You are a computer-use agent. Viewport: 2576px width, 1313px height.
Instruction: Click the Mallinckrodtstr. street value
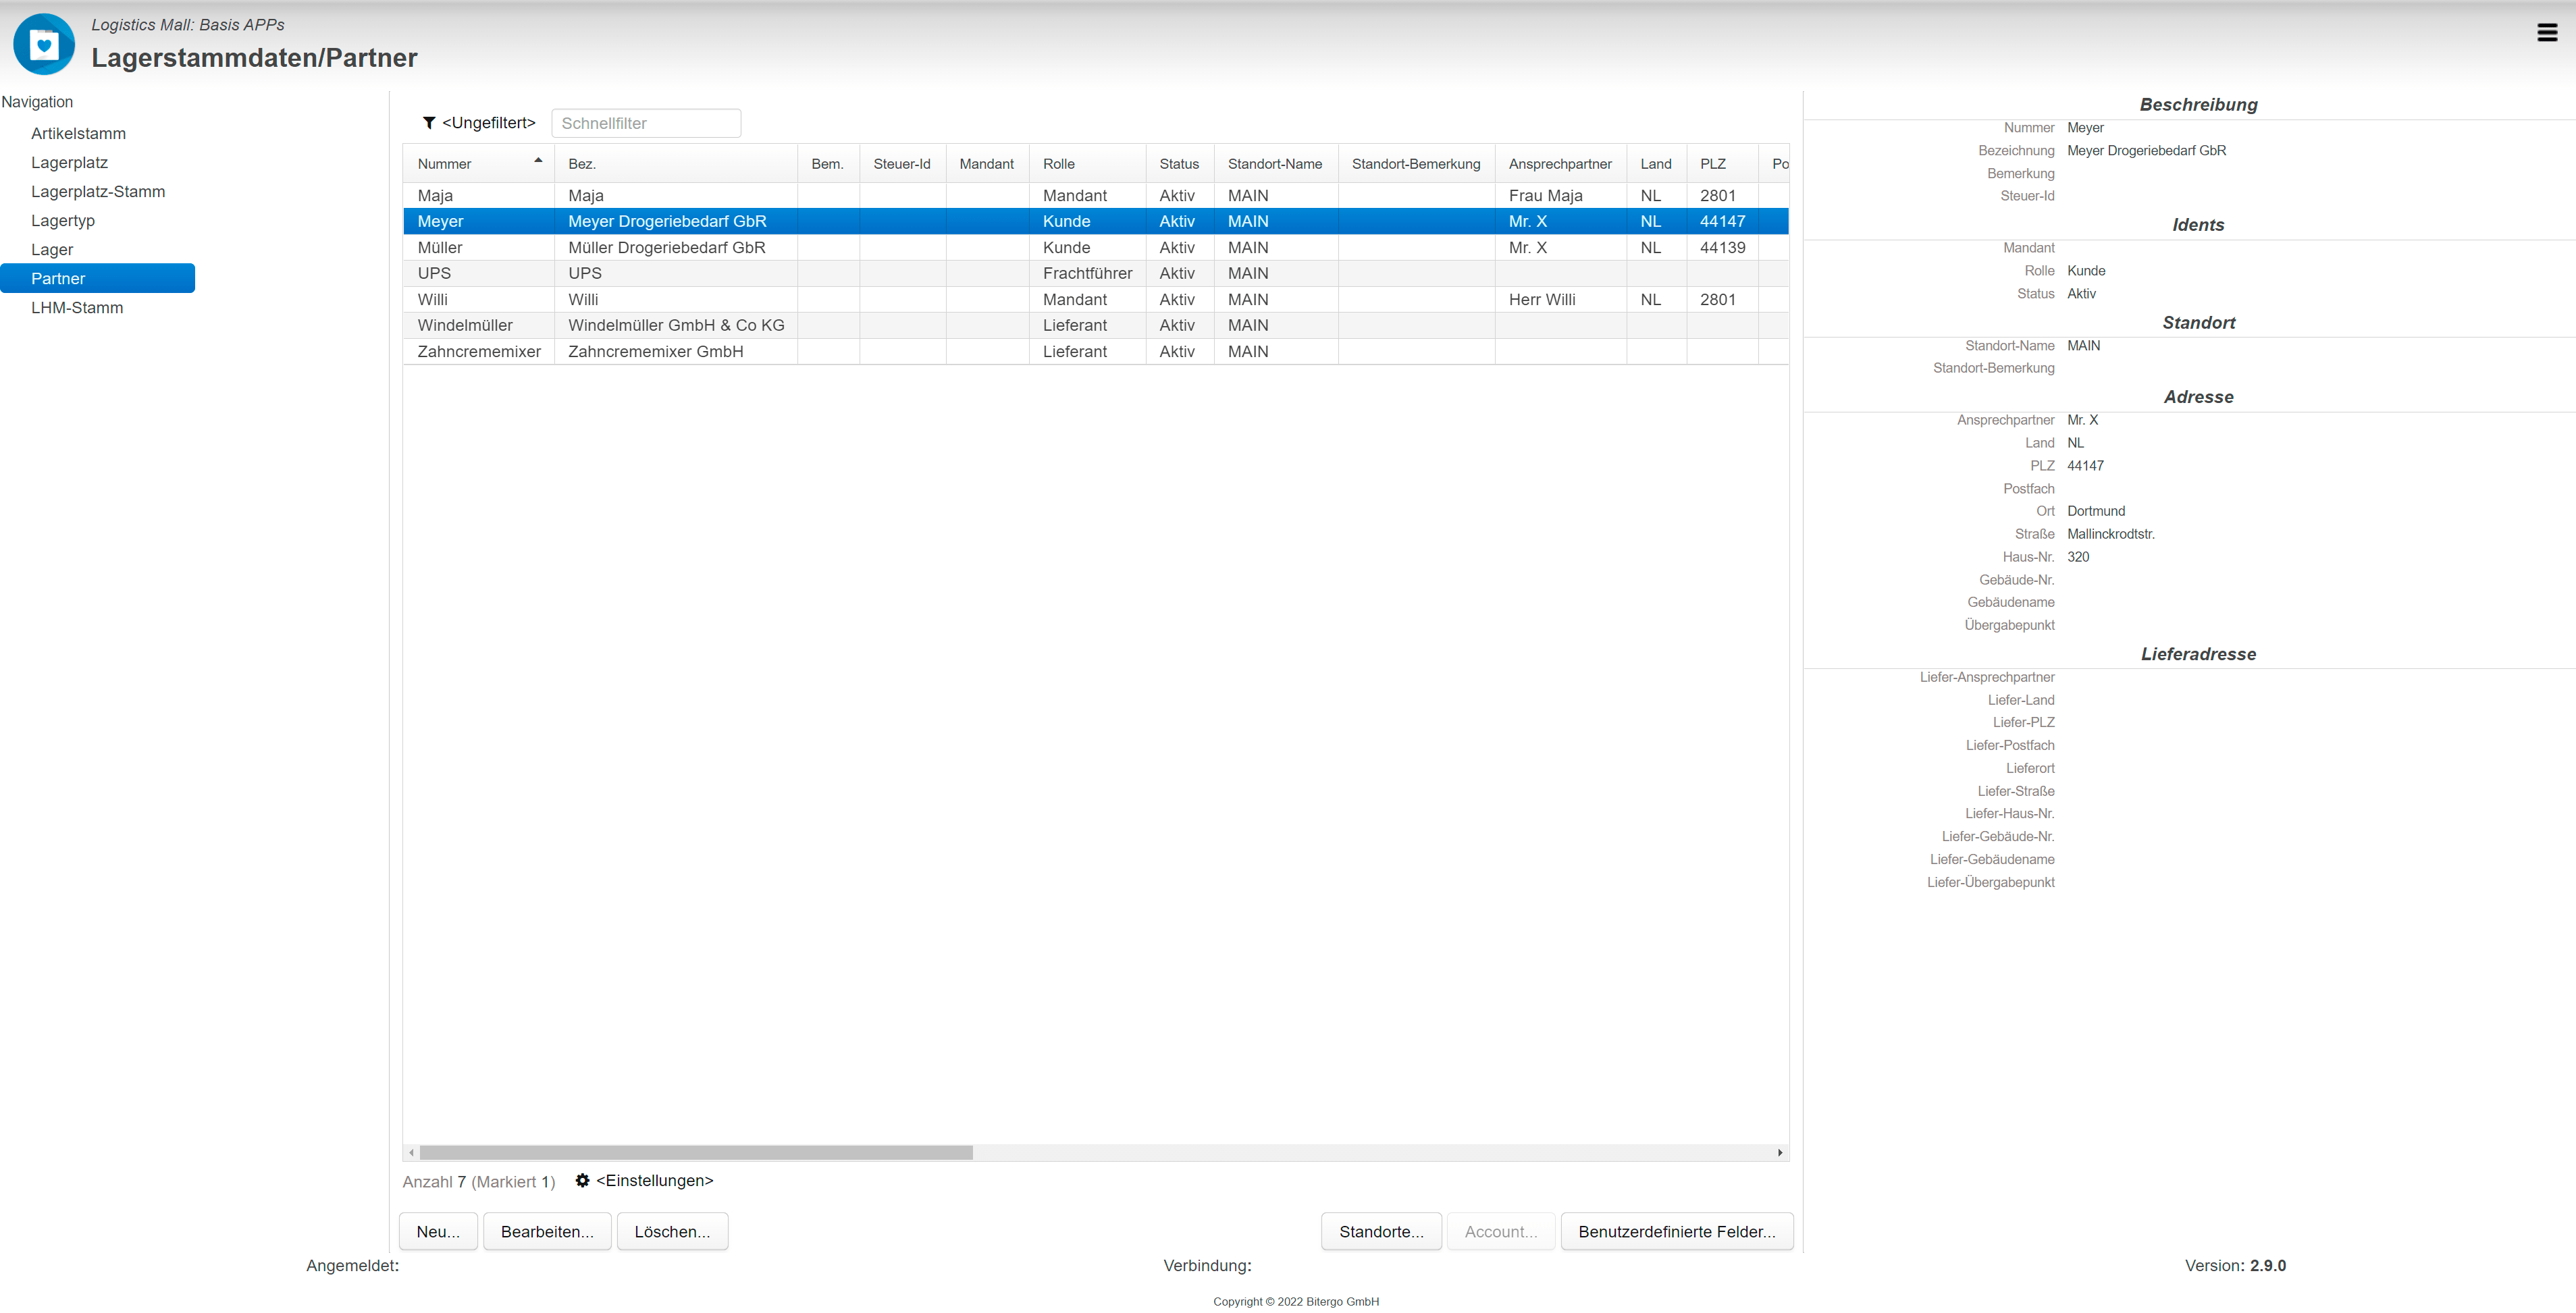[2111, 534]
